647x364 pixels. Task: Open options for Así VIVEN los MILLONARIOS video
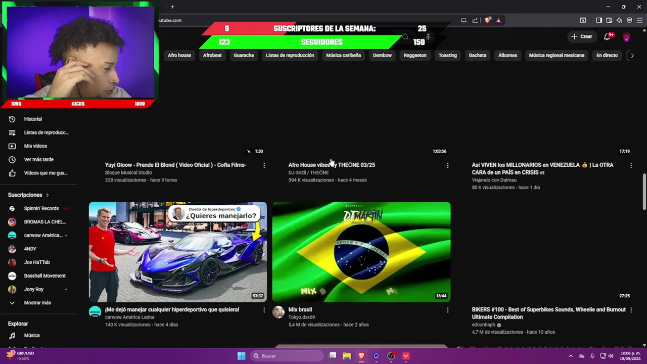point(631,165)
